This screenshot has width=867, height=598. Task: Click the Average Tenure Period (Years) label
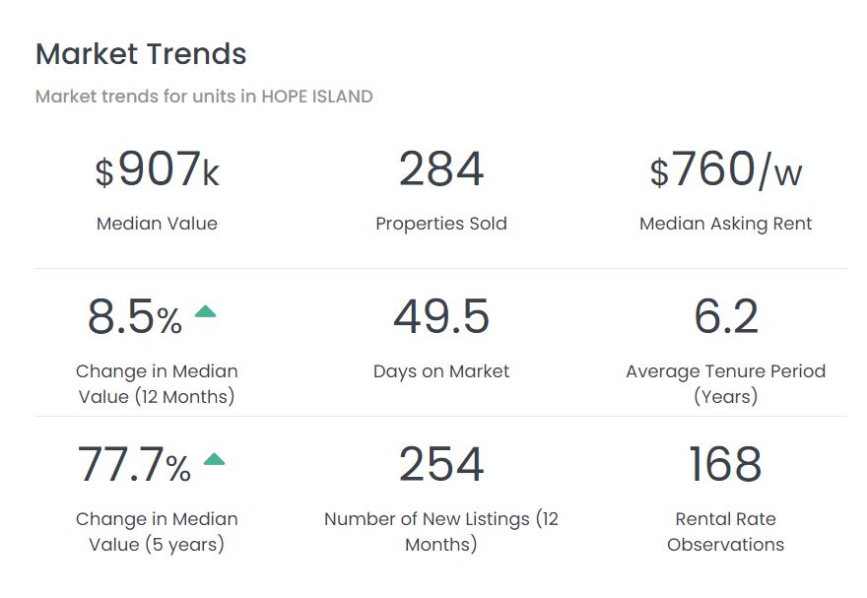pos(726,384)
